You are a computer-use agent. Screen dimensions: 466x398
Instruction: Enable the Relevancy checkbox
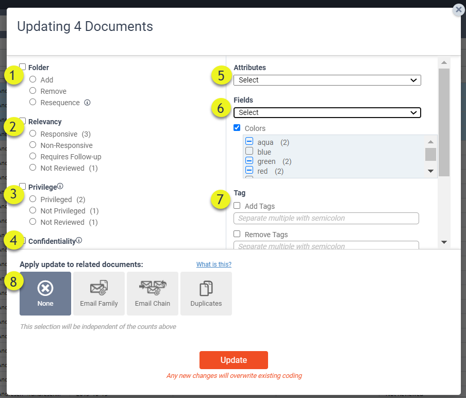tap(23, 121)
